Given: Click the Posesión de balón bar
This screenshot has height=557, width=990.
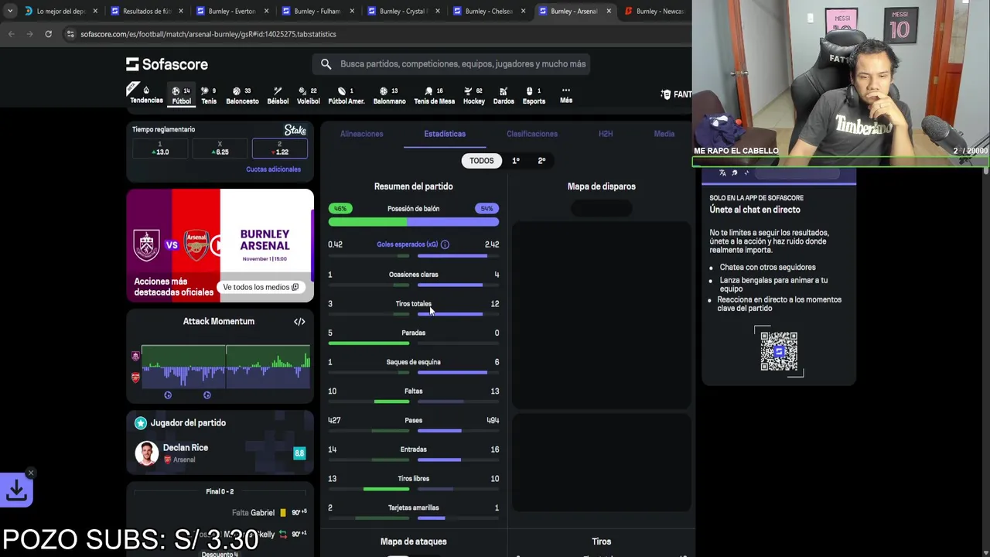Looking at the screenshot, I should click(x=413, y=222).
